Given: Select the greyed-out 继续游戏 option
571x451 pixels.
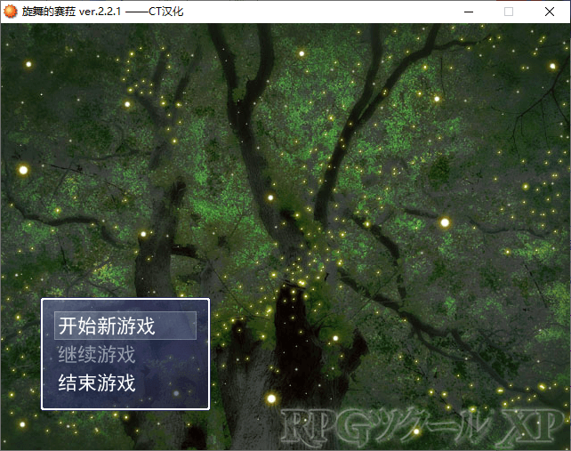Looking at the screenshot, I should click(x=96, y=354).
